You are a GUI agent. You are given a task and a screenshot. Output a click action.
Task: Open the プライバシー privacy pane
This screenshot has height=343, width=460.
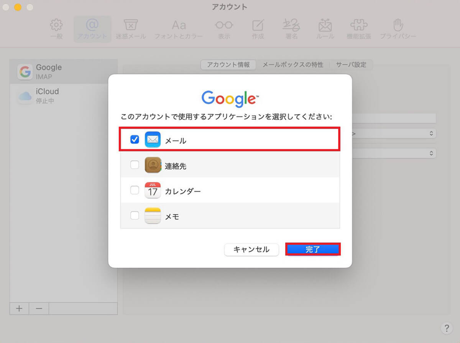click(398, 29)
